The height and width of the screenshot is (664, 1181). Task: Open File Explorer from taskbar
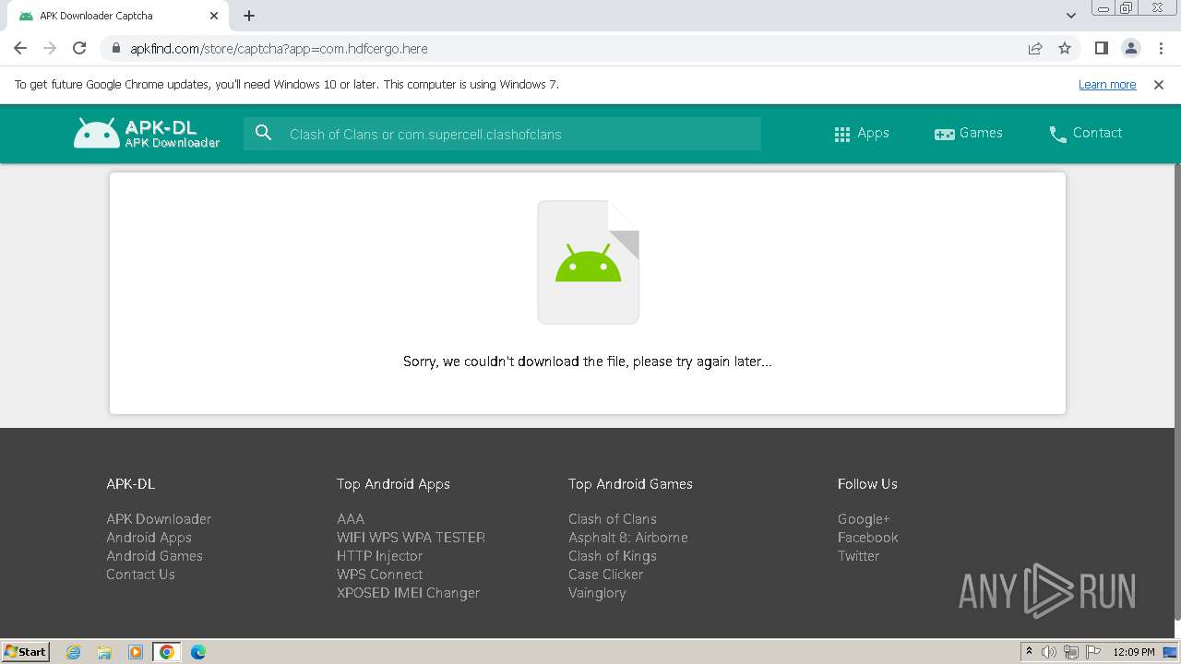point(104,652)
